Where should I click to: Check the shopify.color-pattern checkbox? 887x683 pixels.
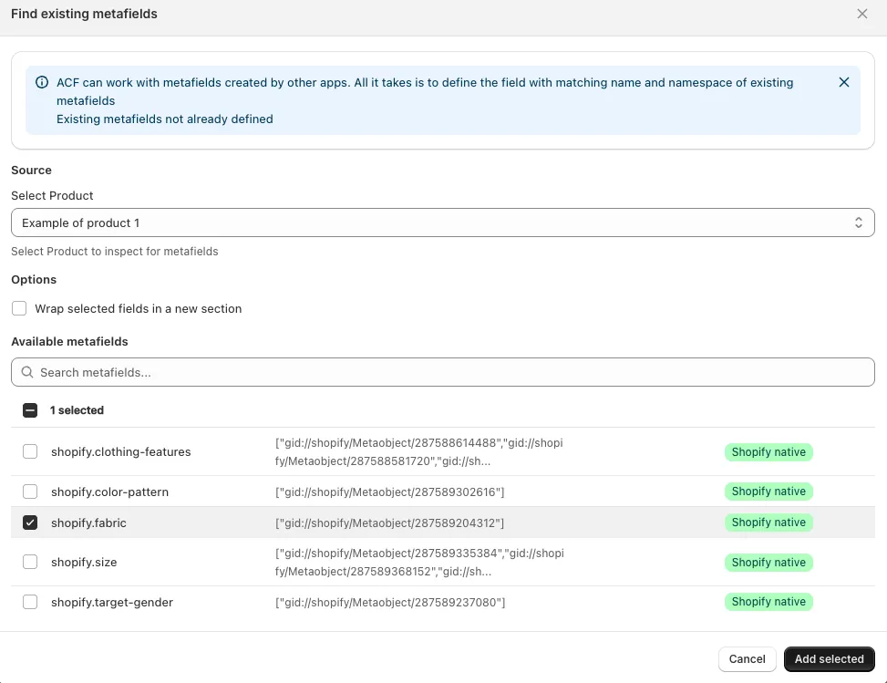tap(30, 492)
